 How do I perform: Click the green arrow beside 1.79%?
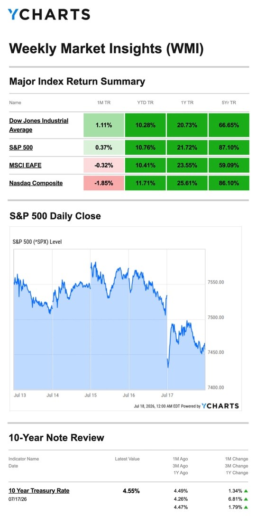(246, 507)
